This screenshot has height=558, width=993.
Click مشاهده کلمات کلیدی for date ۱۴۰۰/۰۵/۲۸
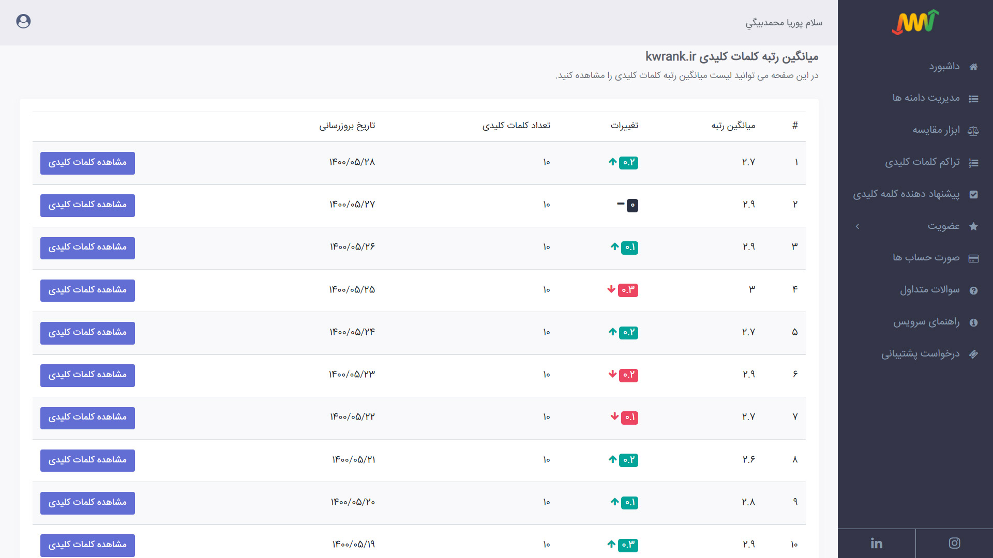click(x=87, y=163)
